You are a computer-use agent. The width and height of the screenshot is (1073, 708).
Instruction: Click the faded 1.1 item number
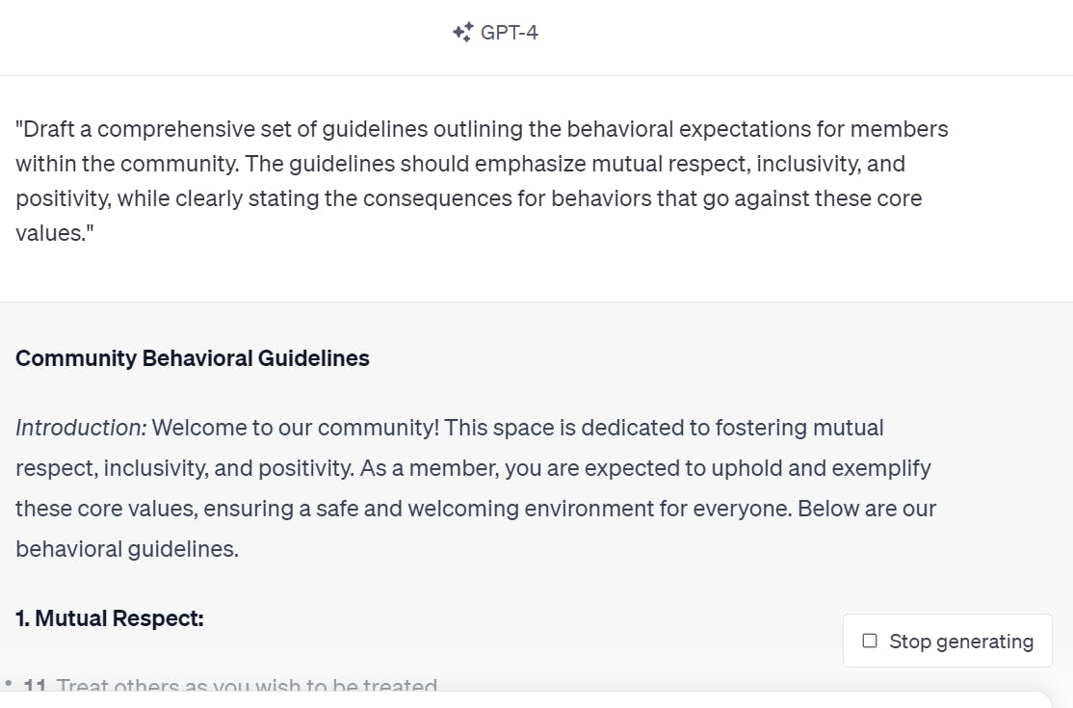[36, 687]
